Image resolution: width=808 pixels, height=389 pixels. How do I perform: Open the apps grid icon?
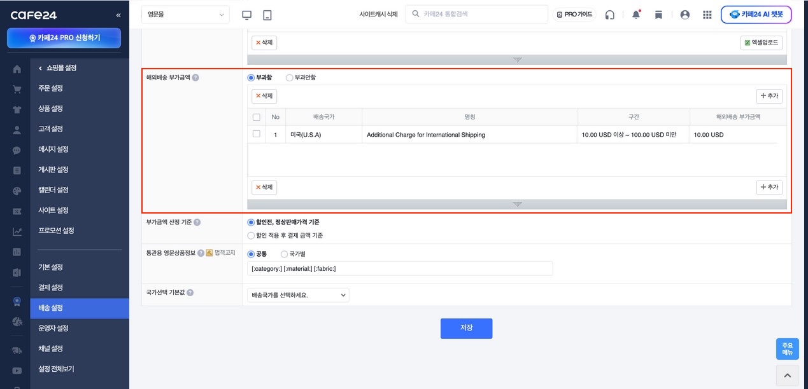point(707,15)
